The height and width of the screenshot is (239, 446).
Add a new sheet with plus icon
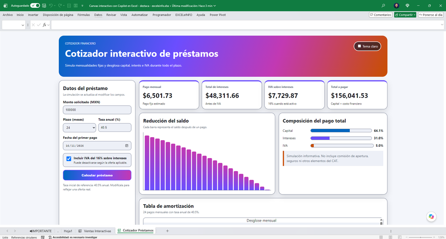(167, 231)
